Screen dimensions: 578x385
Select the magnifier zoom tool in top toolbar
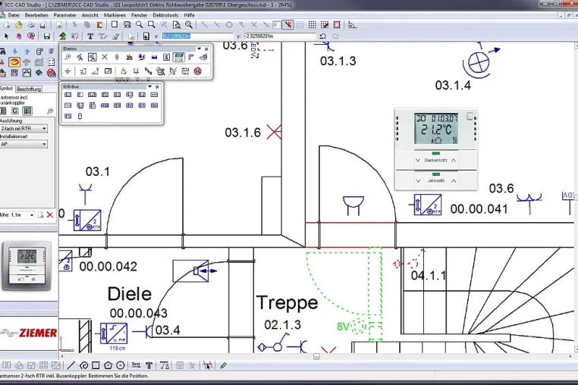(x=139, y=25)
